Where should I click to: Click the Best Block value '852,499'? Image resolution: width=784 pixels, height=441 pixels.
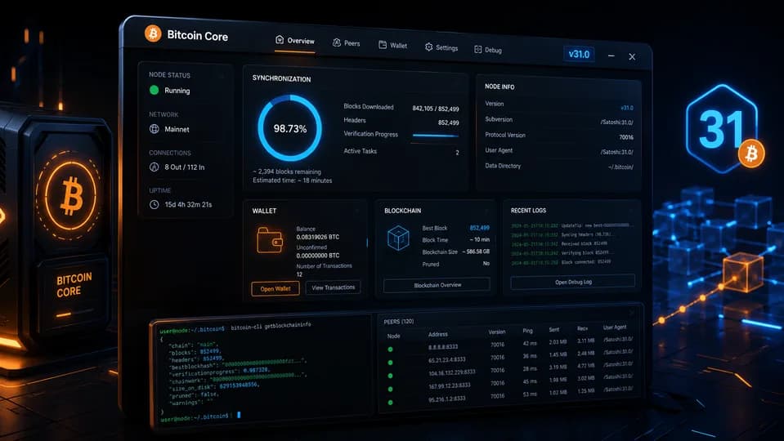click(x=480, y=228)
